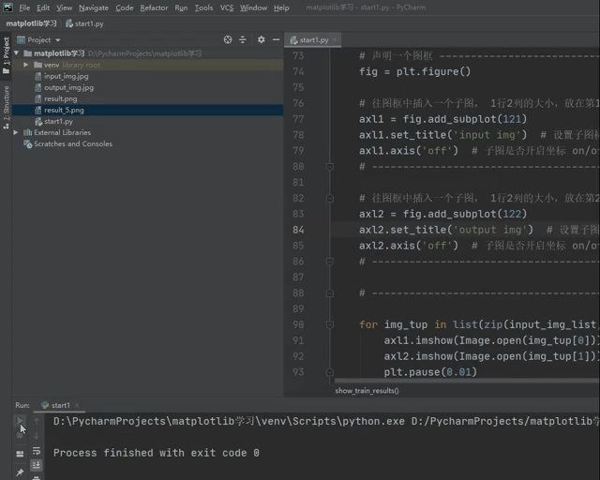Screen dimensions: 600x480
Task: Select start1.py in project tree
Action: pyautogui.click(x=58, y=121)
